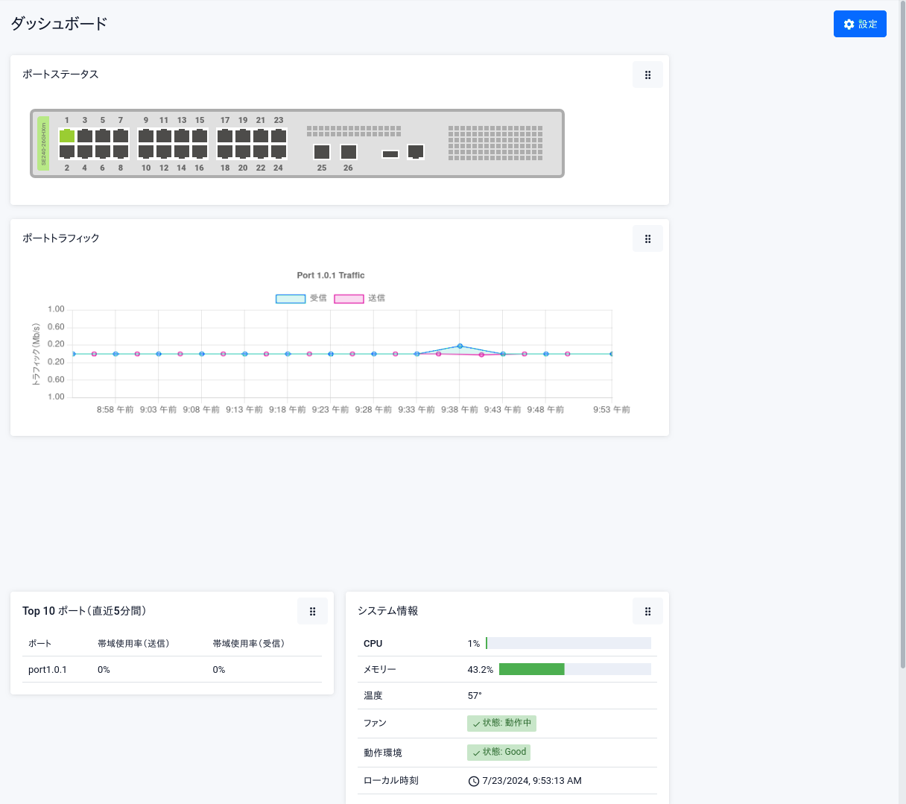Click port 2 on the switch diagram
The width and height of the screenshot is (906, 804).
tap(67, 151)
